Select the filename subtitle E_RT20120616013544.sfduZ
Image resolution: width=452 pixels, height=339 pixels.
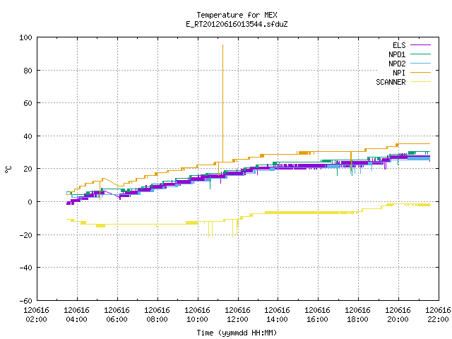click(x=237, y=24)
